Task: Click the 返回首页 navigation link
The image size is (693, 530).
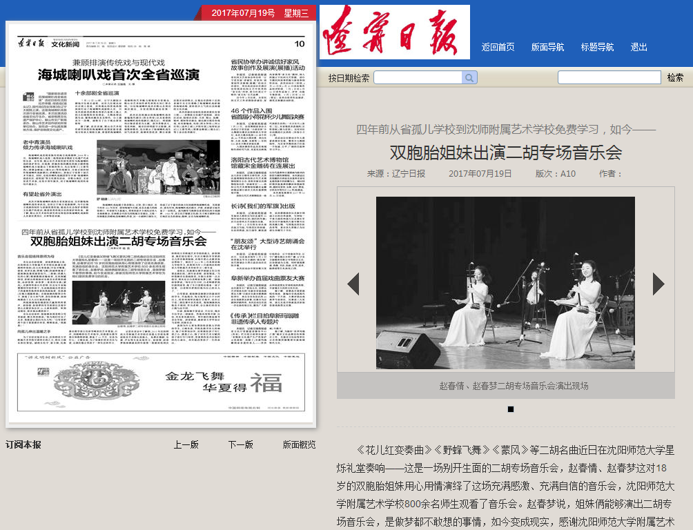Action: (498, 47)
